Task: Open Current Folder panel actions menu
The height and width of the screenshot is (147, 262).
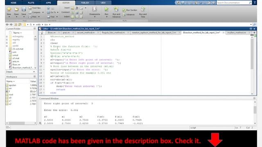Action: coord(34,29)
